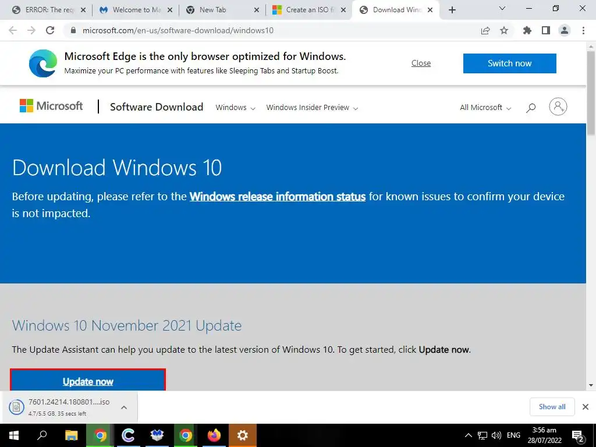Go back using browser back arrow
This screenshot has height=447, width=596.
click(x=13, y=30)
